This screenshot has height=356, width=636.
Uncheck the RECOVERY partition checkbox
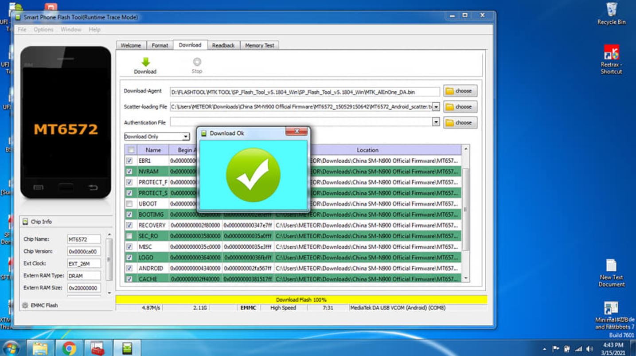129,225
